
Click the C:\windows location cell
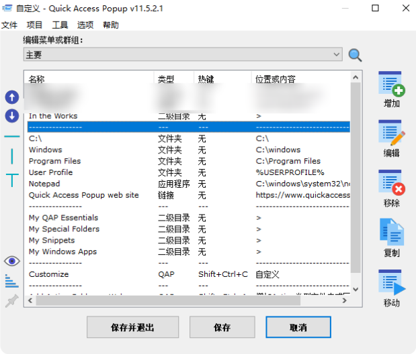(x=278, y=150)
